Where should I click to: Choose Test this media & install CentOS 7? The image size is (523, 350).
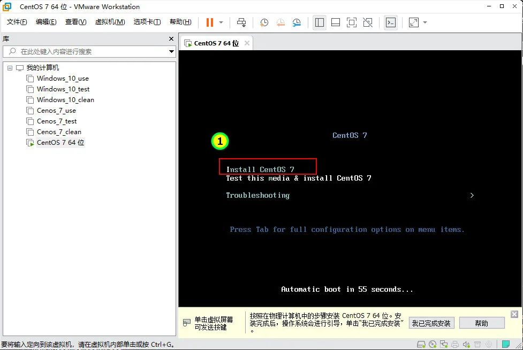[x=299, y=178]
